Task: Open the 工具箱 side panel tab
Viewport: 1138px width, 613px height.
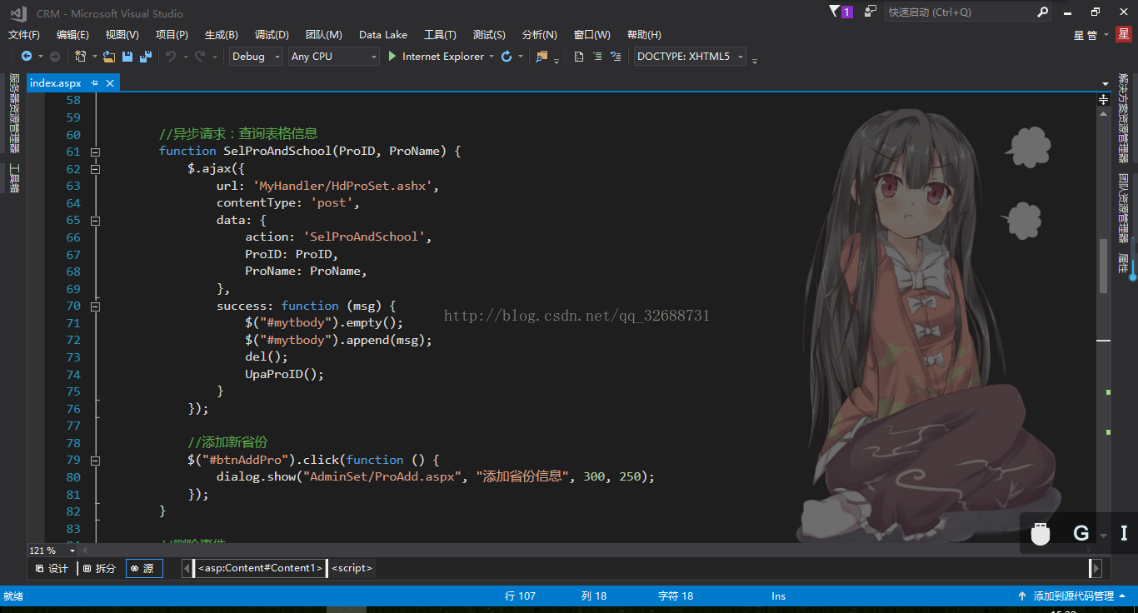Action: pos(14,178)
